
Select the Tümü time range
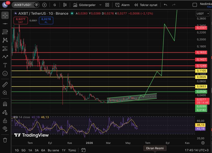72,150
